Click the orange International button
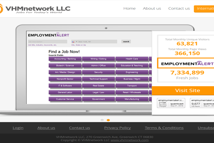This screenshot has width=214, height=143. coord(204,9)
